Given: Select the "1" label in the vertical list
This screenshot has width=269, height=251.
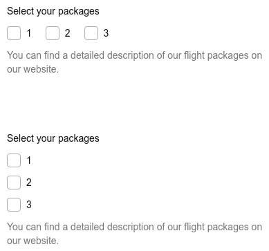Looking at the screenshot, I should [29, 160].
